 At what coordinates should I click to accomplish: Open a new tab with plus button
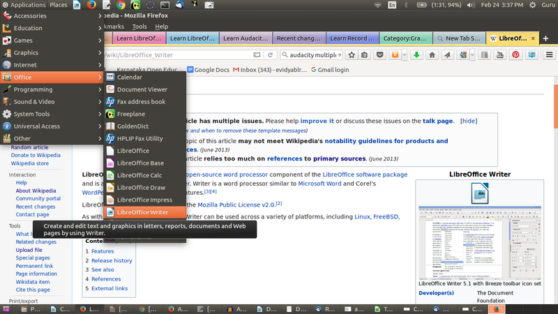point(545,38)
